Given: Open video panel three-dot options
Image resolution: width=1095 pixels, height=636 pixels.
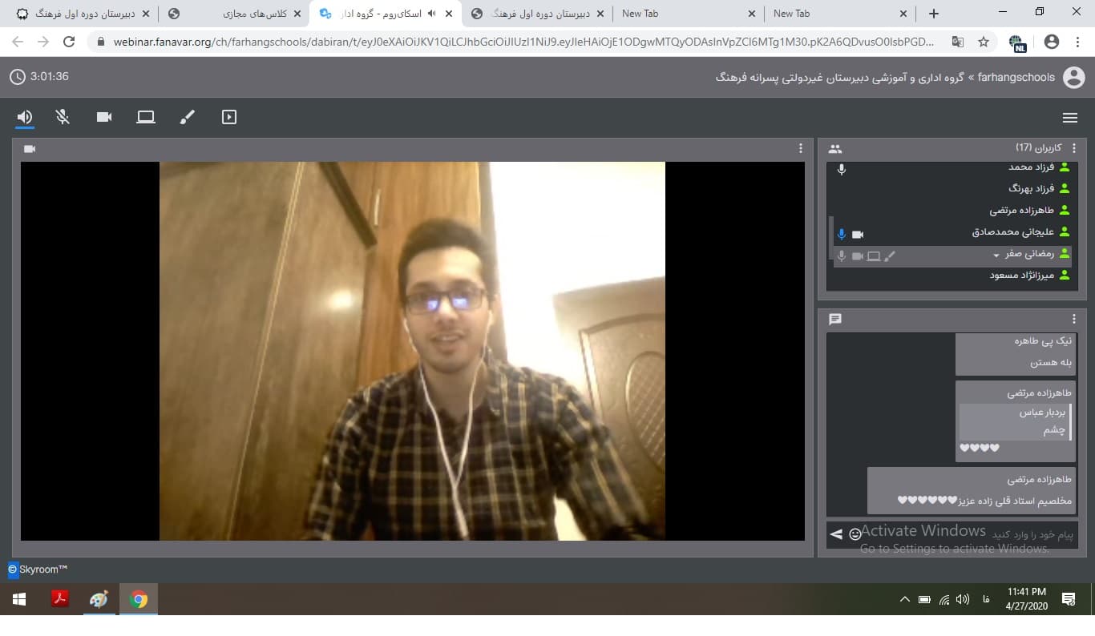Looking at the screenshot, I should click(800, 148).
